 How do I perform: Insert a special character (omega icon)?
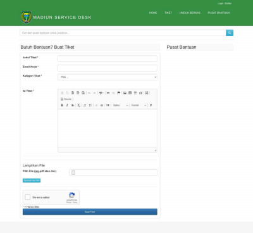click(140, 93)
